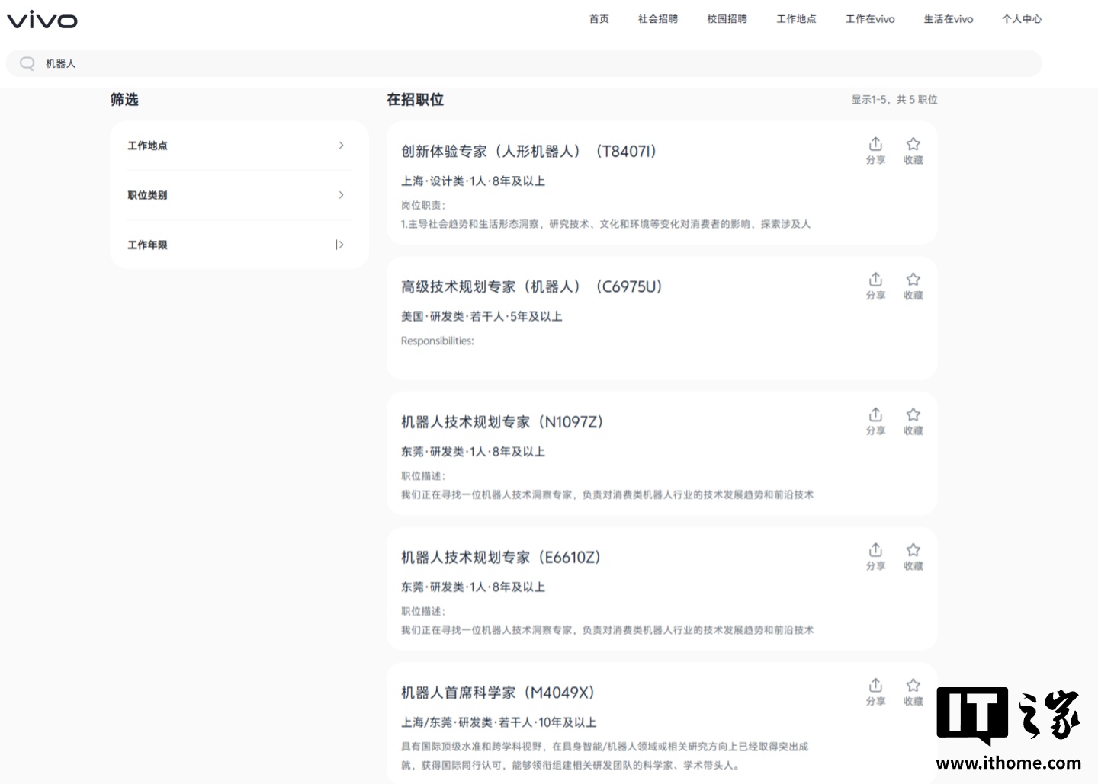
Task: Open 工作地点 in the top navigation
Action: 796,19
